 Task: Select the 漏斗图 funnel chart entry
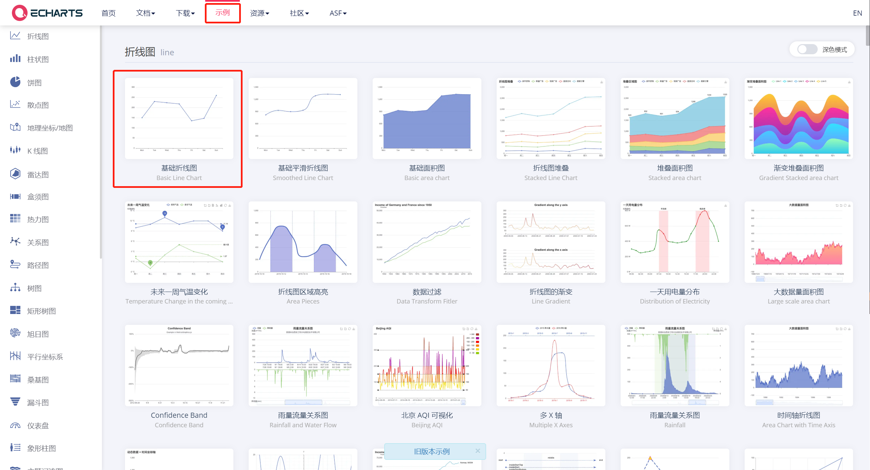[x=15, y=402]
